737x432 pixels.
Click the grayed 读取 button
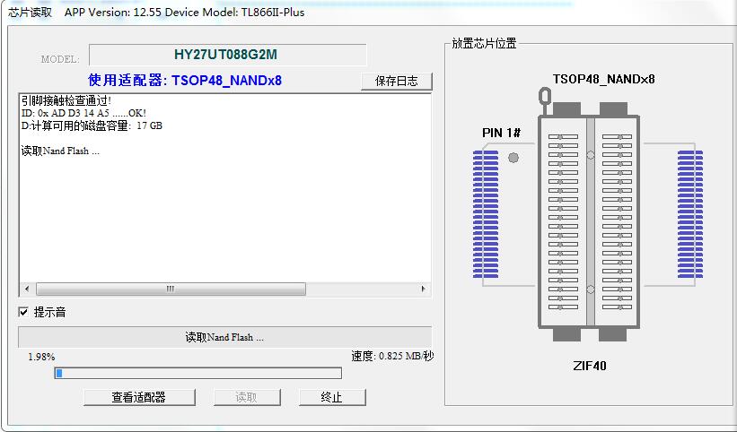pyautogui.click(x=247, y=397)
